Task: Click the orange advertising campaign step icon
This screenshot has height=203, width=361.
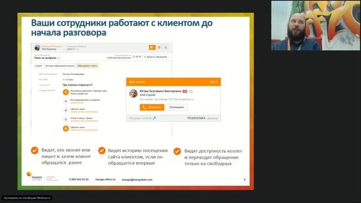Action: point(65,92)
